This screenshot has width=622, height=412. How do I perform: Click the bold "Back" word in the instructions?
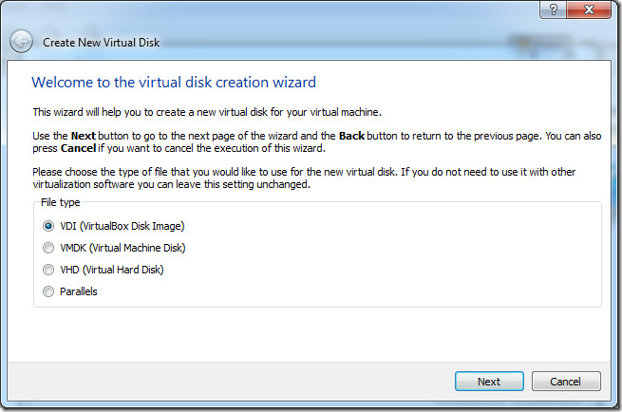351,136
